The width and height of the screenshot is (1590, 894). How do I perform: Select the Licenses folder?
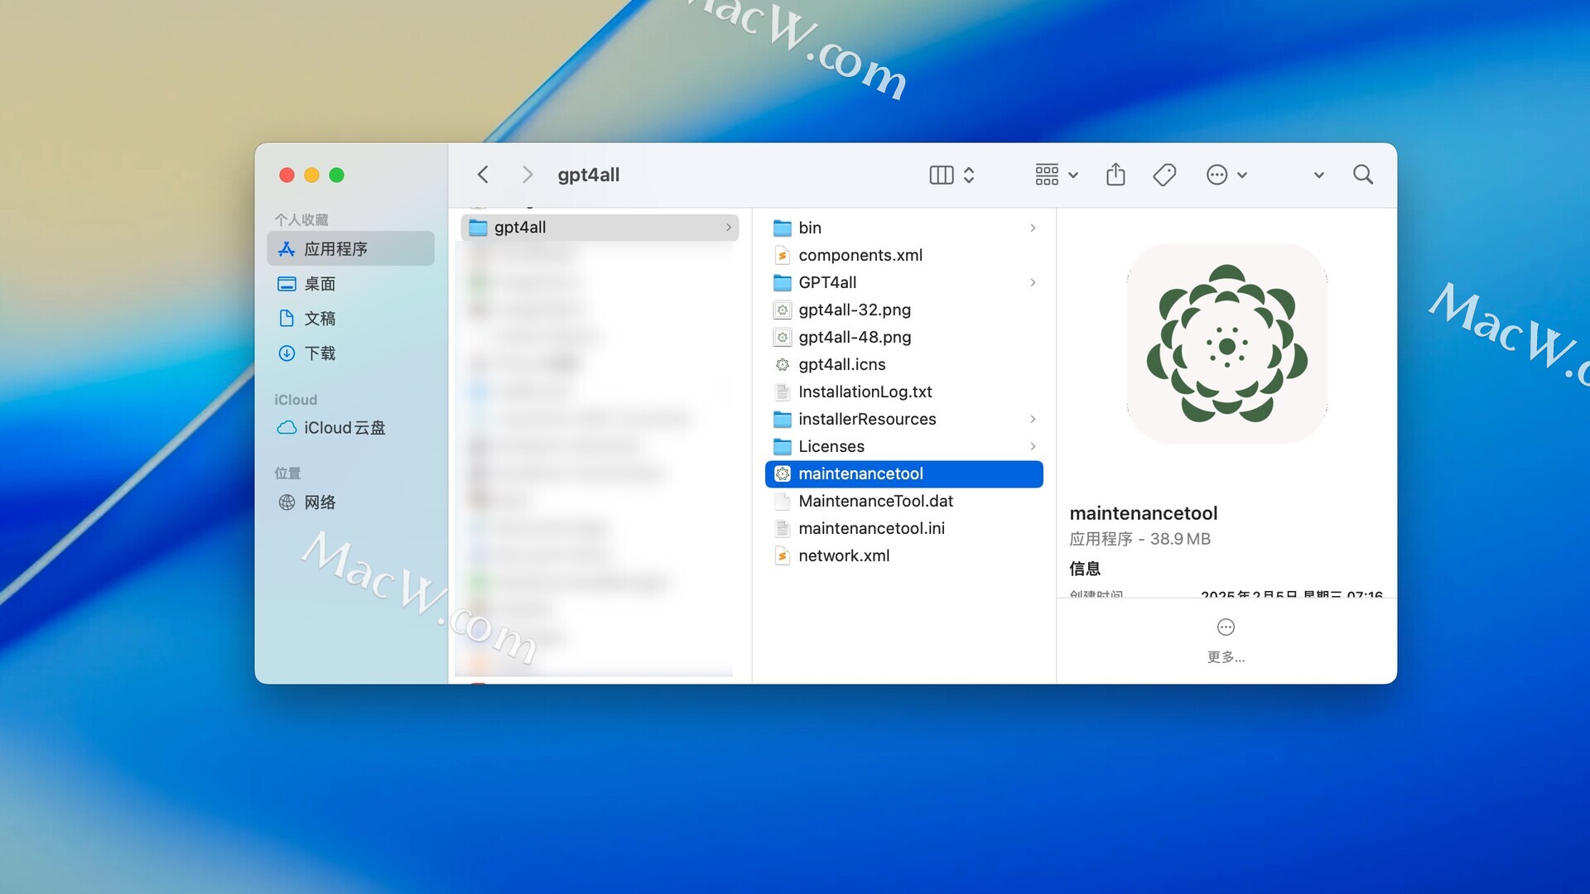point(904,446)
